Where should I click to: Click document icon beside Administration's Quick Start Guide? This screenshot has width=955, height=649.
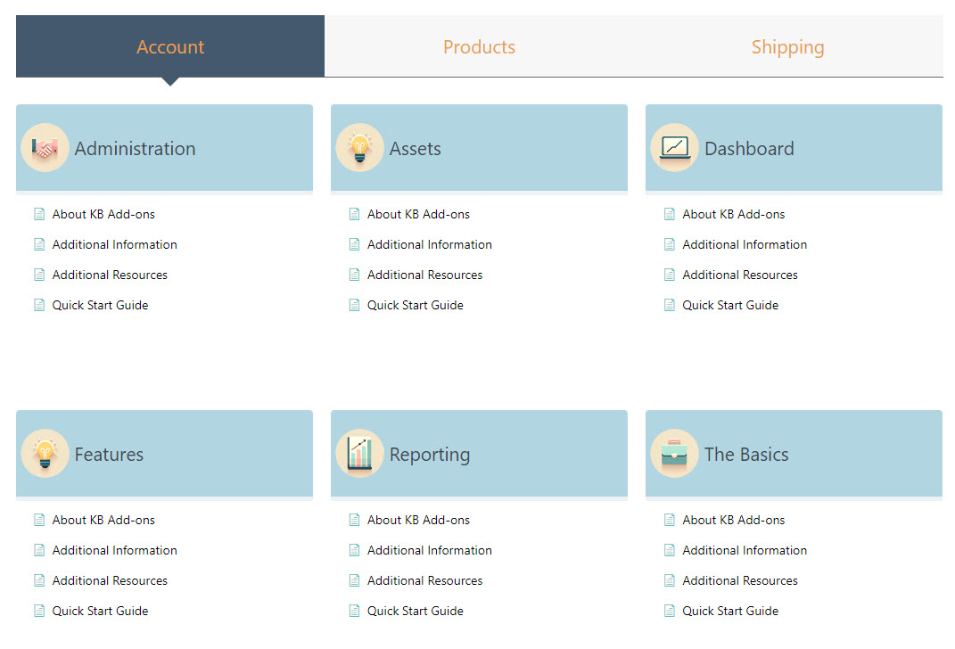point(39,305)
